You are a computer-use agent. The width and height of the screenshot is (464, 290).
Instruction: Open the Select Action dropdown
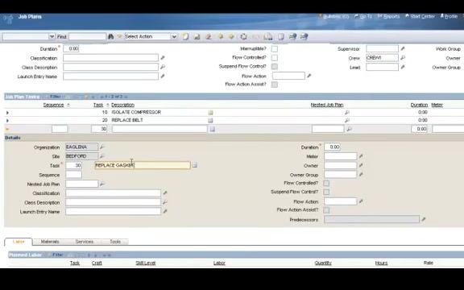tap(174, 36)
